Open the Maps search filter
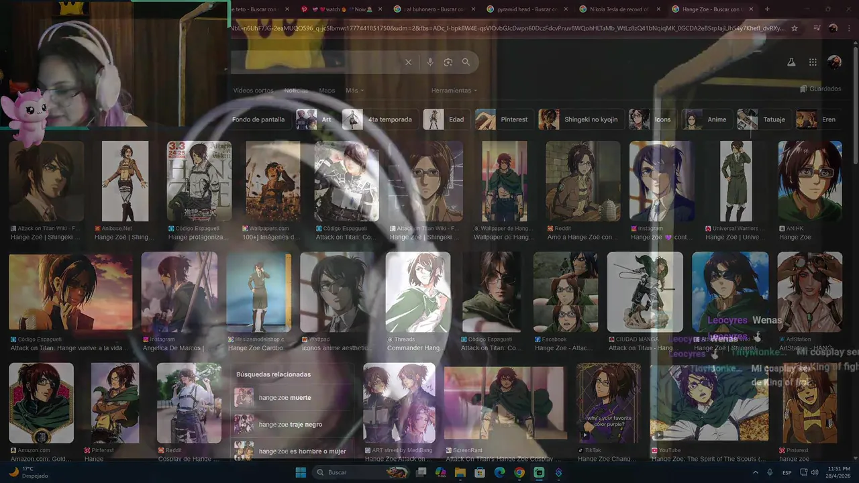 tap(327, 91)
